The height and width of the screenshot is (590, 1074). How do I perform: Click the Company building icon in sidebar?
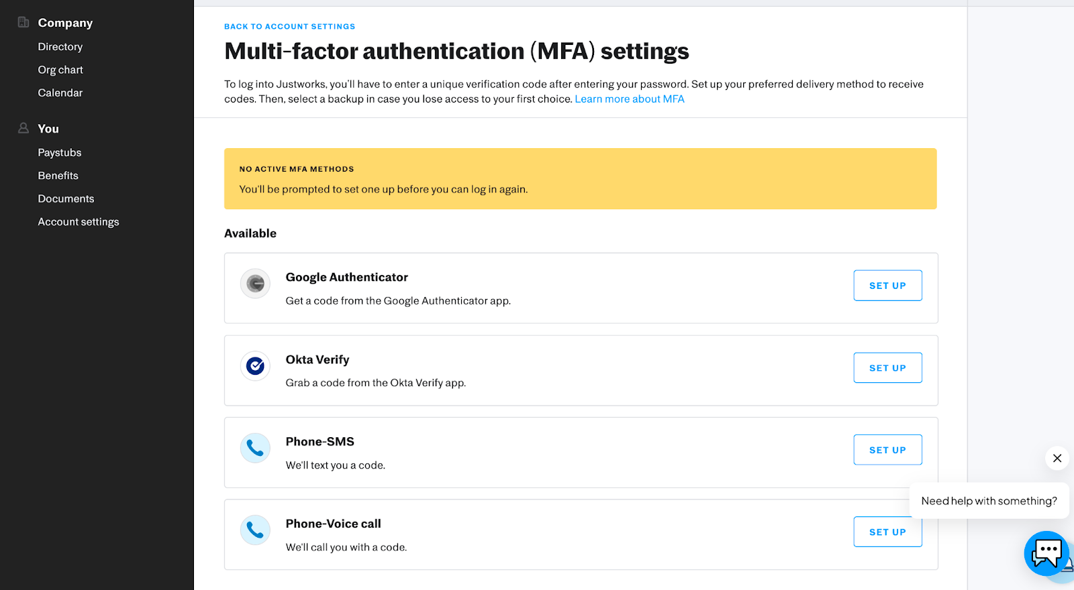(x=23, y=22)
